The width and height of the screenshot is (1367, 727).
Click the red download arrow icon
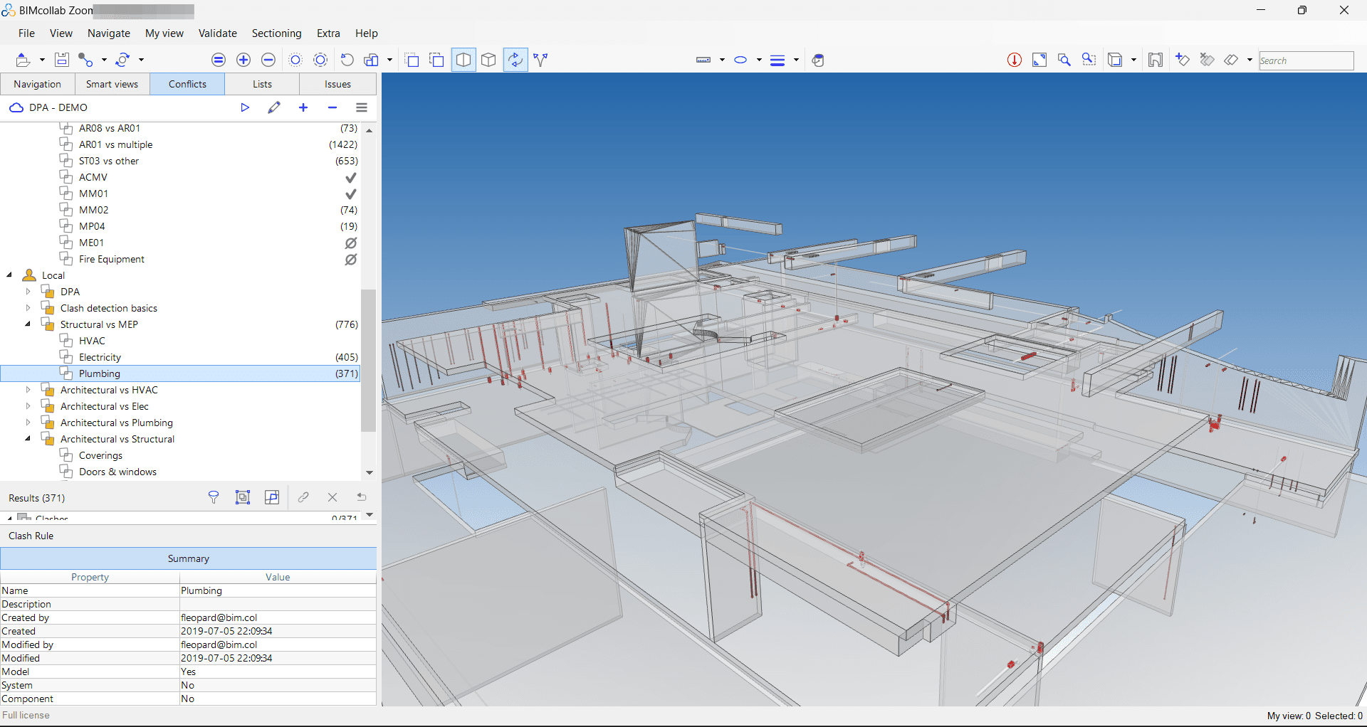coord(1015,60)
